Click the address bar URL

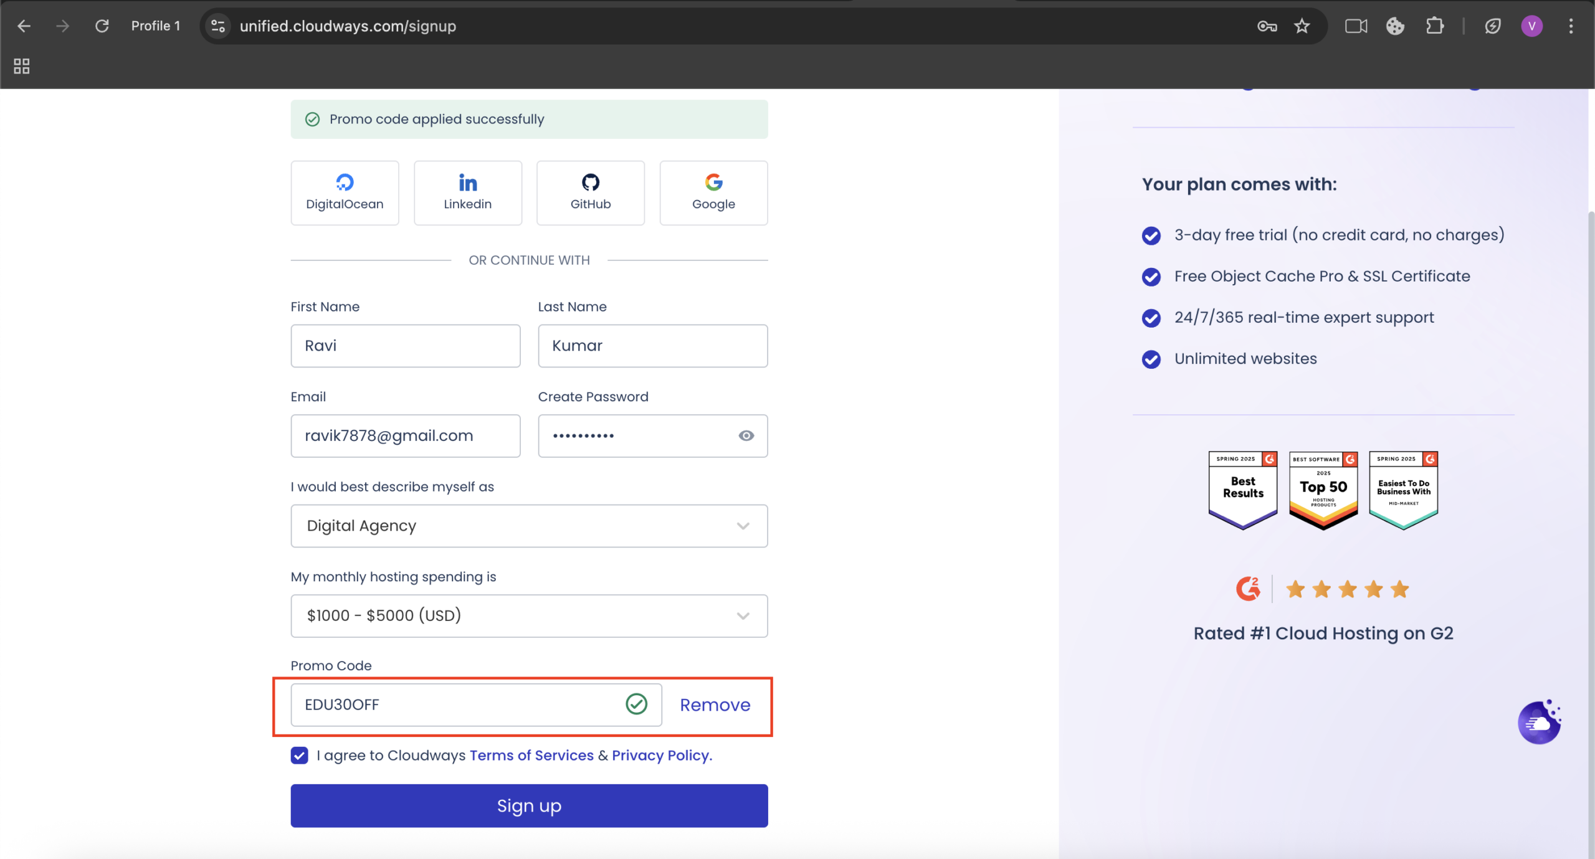[348, 26]
